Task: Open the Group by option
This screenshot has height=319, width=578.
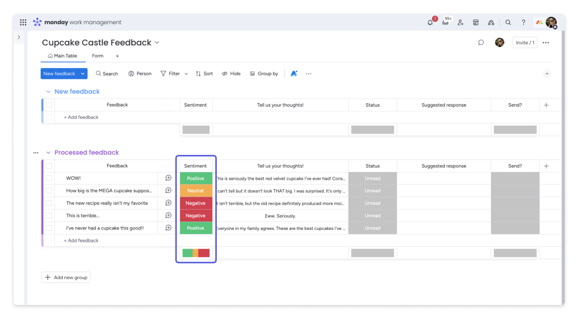Action: [x=264, y=74]
